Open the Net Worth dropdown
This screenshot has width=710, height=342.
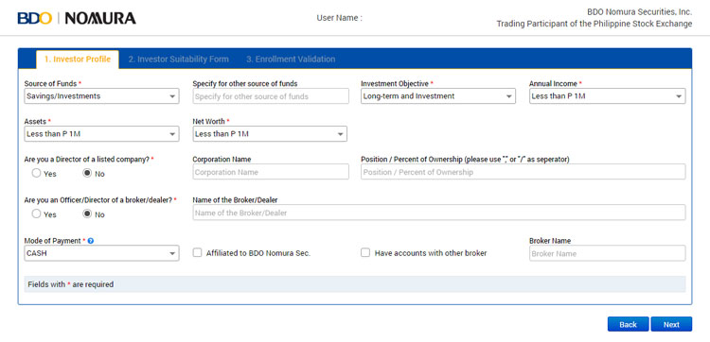tap(270, 134)
